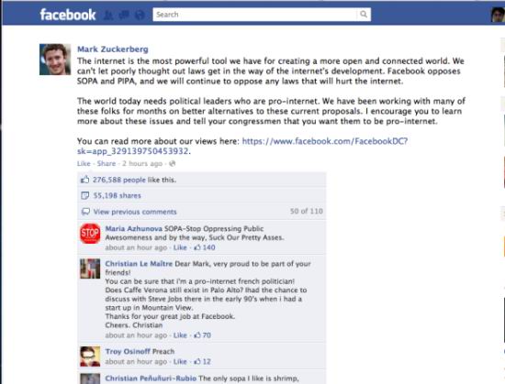505x384 pixels.
Task: Click the account avatar in the top right
Action: tap(498, 15)
